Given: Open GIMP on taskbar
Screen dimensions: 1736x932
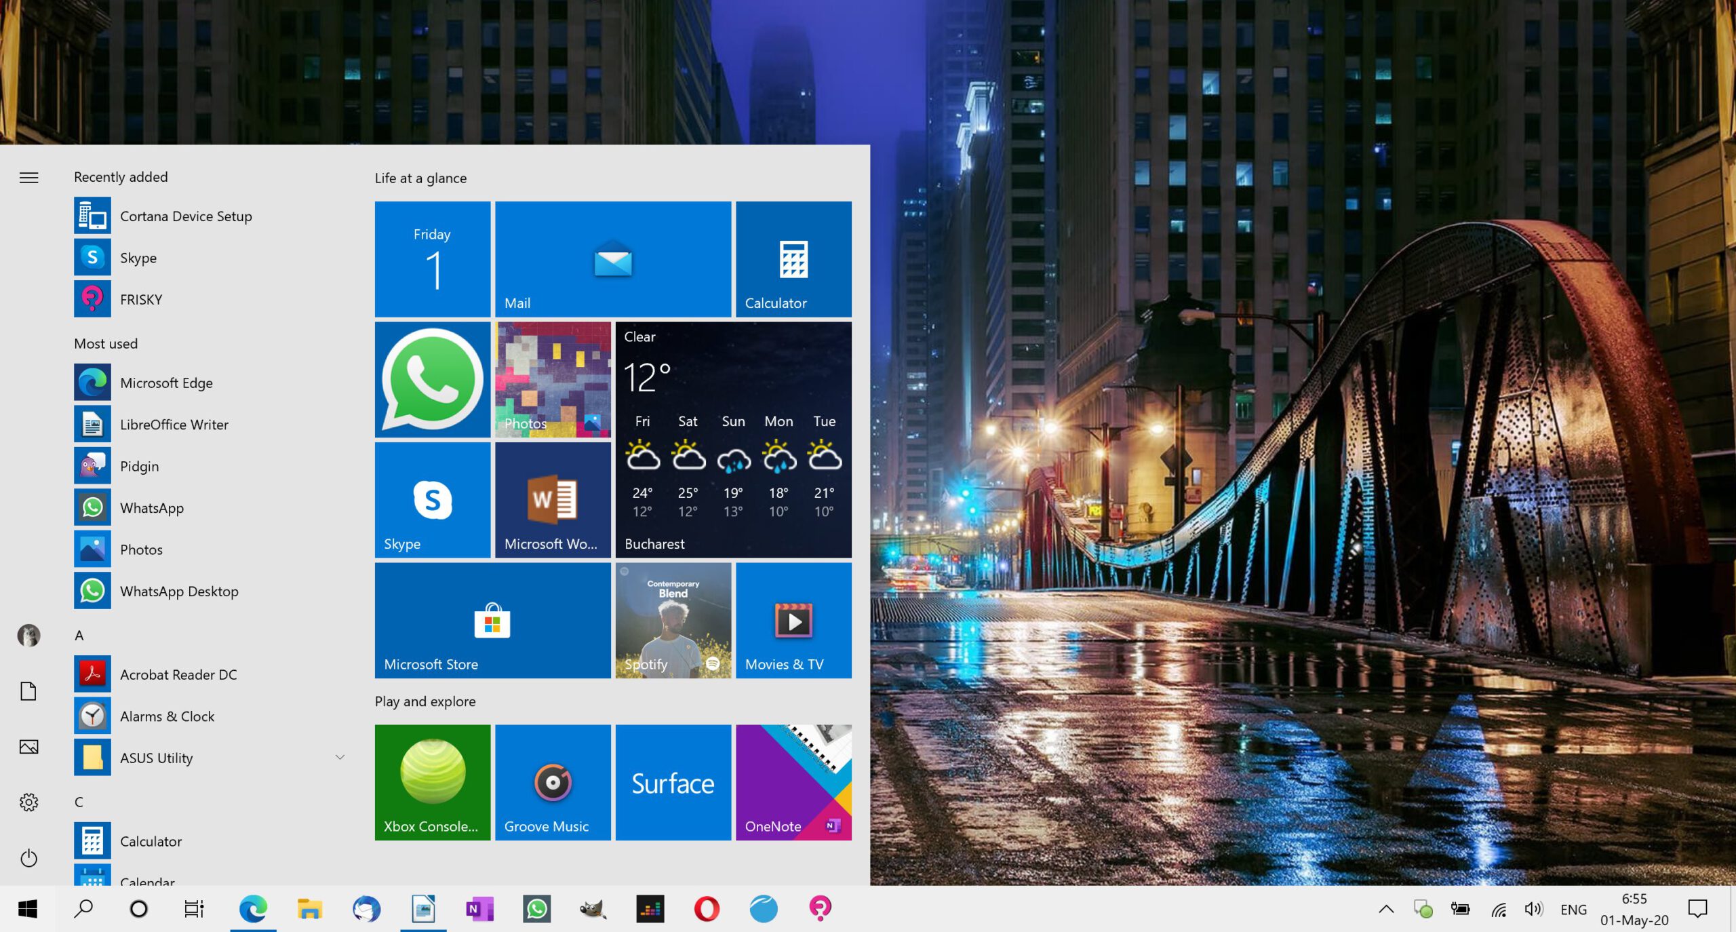Looking at the screenshot, I should (x=593, y=909).
